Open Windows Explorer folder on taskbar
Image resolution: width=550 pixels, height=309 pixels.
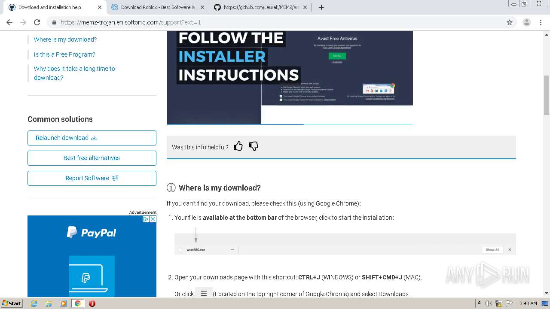click(49, 303)
